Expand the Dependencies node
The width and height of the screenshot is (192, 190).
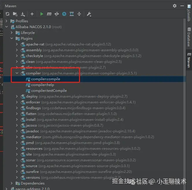coord(12,183)
